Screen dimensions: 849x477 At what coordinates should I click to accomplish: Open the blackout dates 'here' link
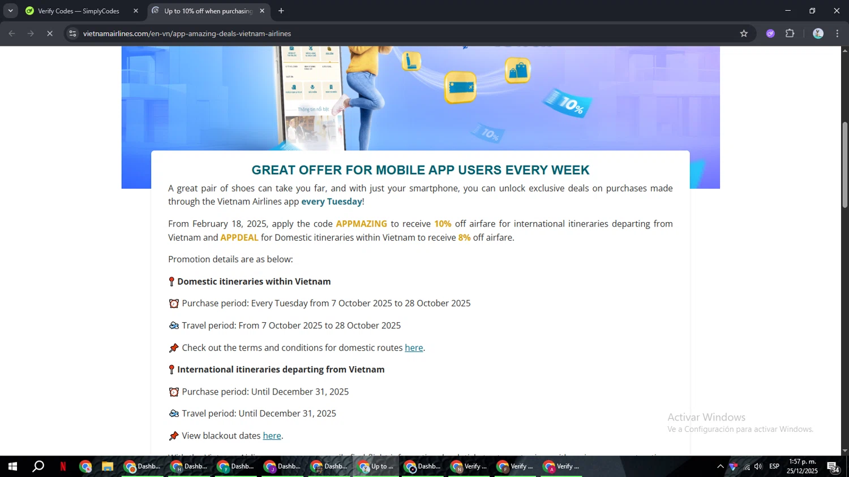(x=272, y=436)
